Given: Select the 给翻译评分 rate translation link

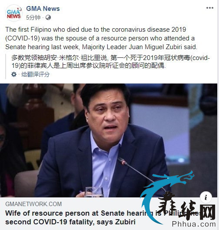Looking at the screenshot, I should [36, 74].
